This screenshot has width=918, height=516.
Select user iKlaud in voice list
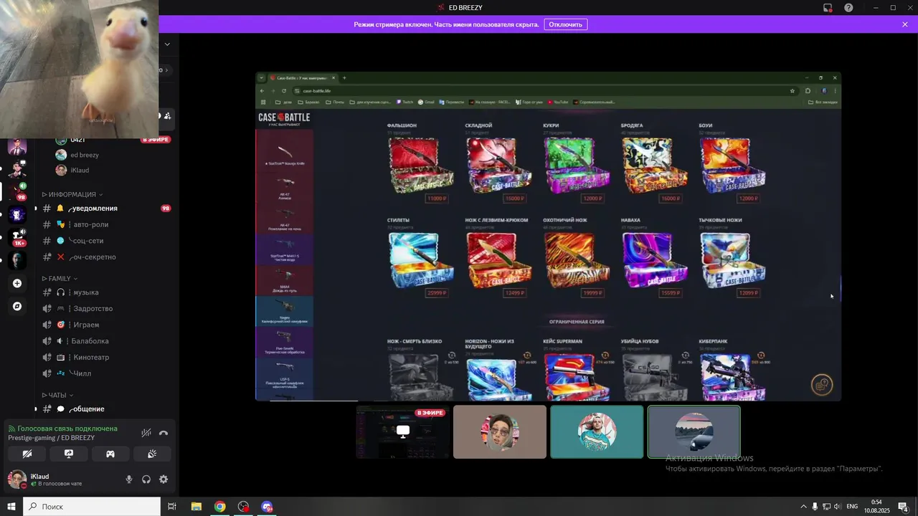(80, 170)
